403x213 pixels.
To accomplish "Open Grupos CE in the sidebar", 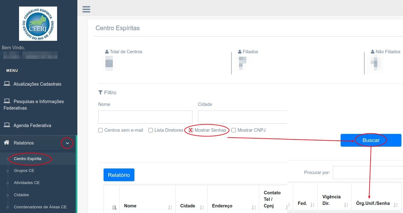I will (x=24, y=171).
